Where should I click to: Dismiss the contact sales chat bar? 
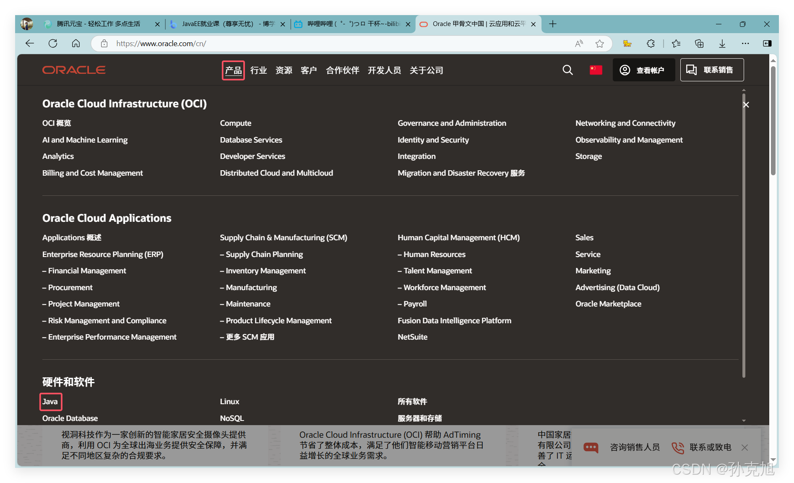(x=745, y=448)
